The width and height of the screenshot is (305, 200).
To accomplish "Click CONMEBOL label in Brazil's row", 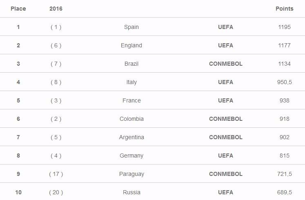I will 226,64.
